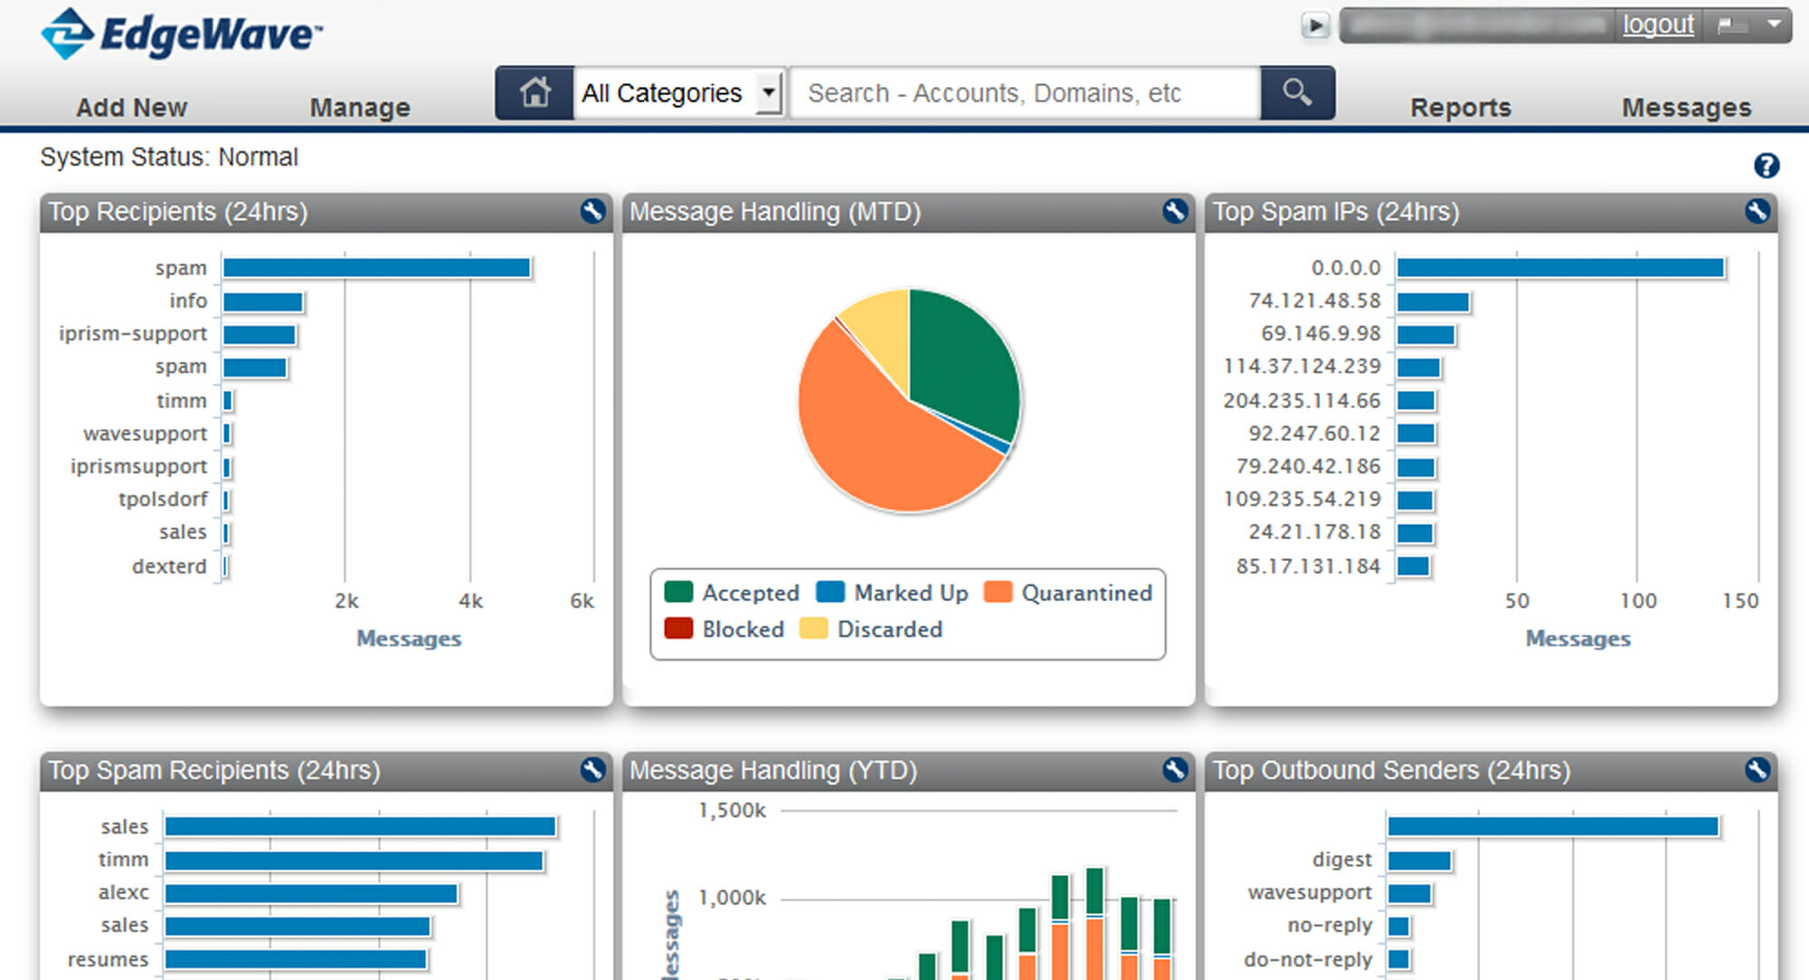Click the play arrow icon near logout
The image size is (1809, 980).
click(x=1315, y=25)
